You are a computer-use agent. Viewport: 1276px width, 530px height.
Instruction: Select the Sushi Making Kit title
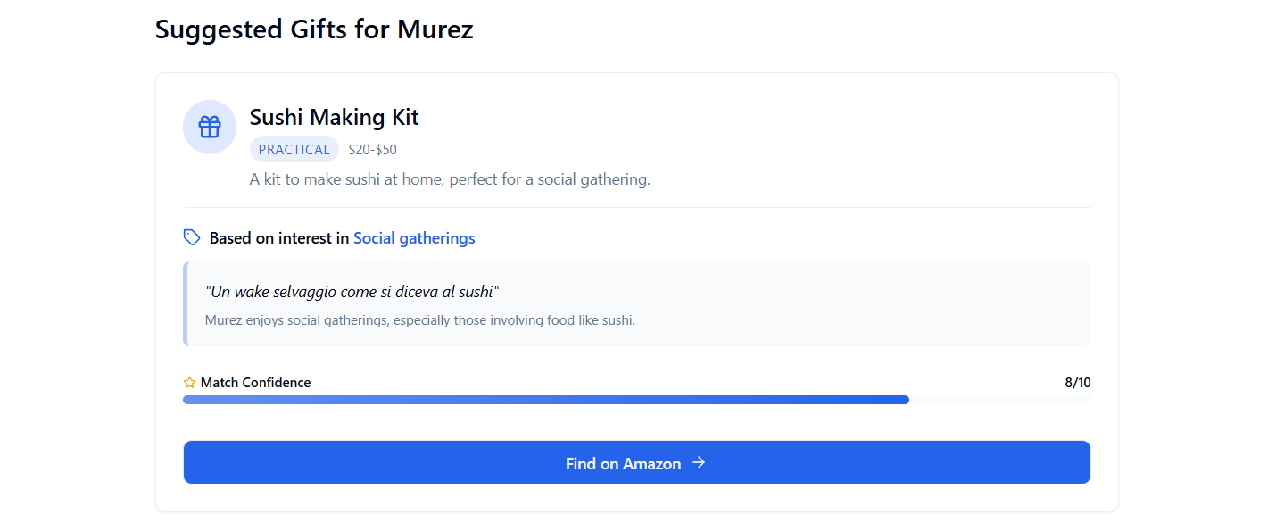pyautogui.click(x=334, y=117)
